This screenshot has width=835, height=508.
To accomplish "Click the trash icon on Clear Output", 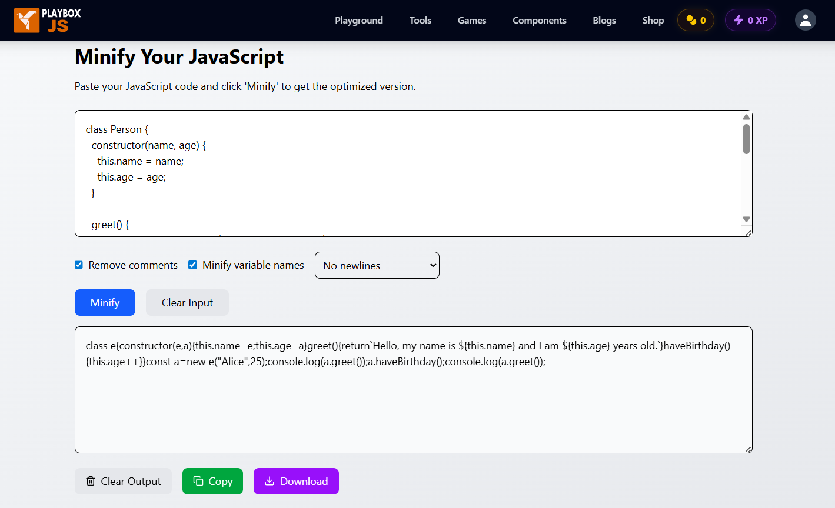I will 90,481.
